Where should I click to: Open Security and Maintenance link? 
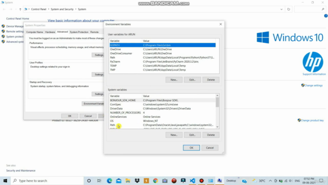[20, 171]
